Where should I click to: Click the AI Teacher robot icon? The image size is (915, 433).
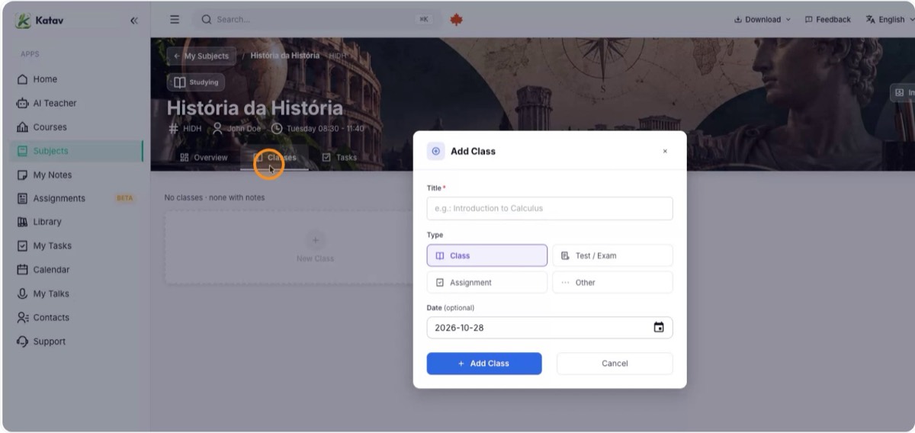tap(22, 103)
